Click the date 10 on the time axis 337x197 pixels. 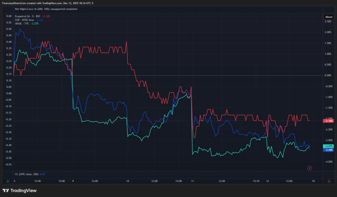click(128, 181)
